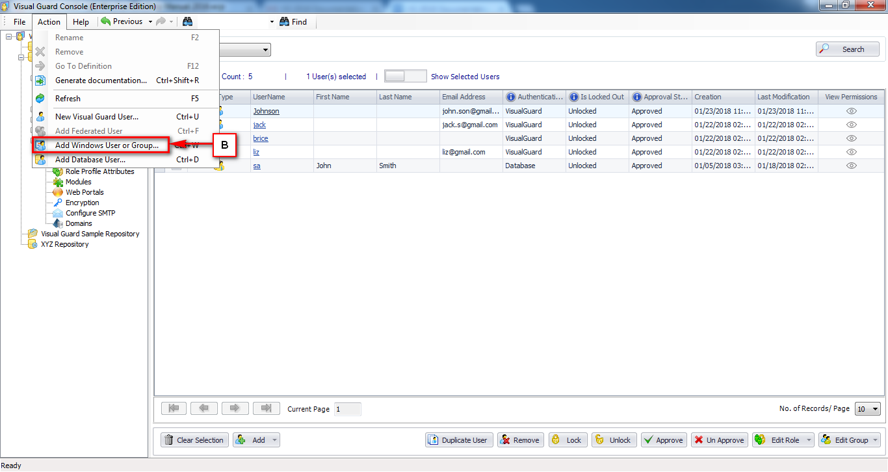Viewport: 888px width, 472px height.
Task: Open the Help menu
Action: tap(81, 21)
